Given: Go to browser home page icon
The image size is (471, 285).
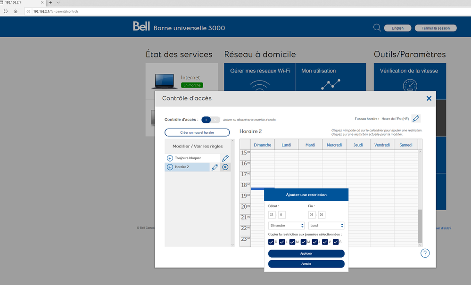Looking at the screenshot, I should 16,11.
